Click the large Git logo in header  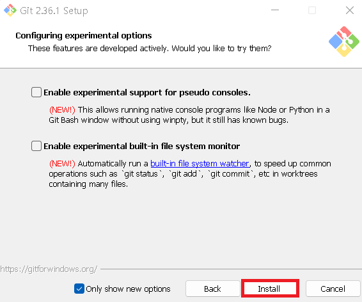[x=344, y=42]
